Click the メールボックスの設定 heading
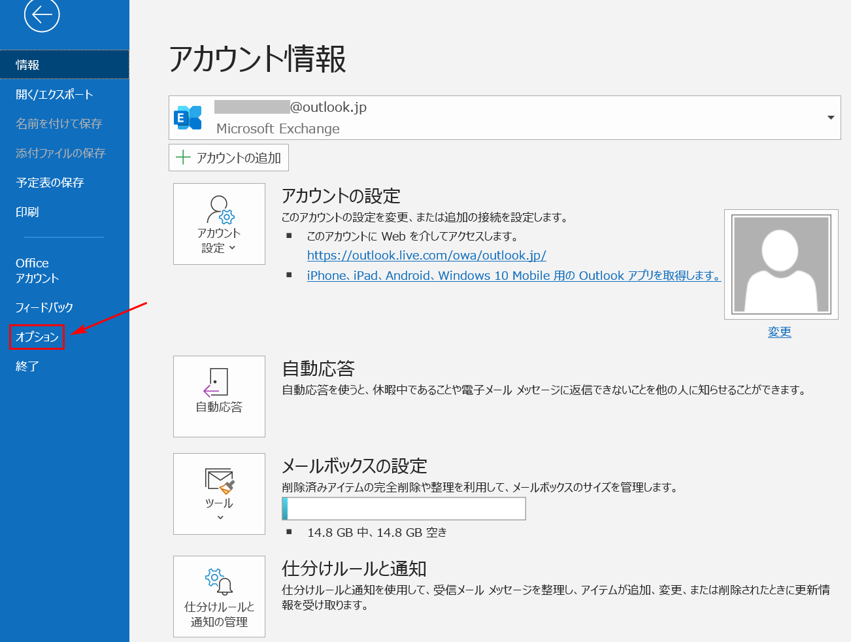The height and width of the screenshot is (642, 851). 354,465
